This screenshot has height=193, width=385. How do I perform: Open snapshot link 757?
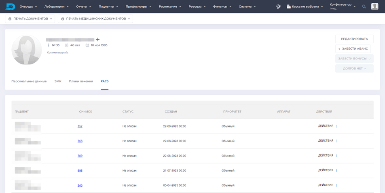point(80,126)
